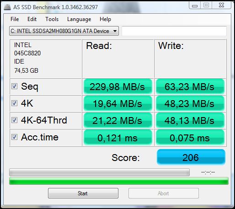235x209 pixels.
Task: Open the Edit menu
Action: 32,19
